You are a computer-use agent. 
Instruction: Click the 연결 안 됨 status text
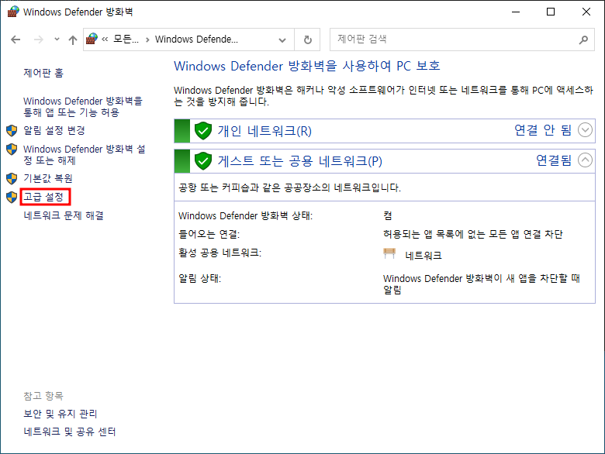tap(543, 130)
